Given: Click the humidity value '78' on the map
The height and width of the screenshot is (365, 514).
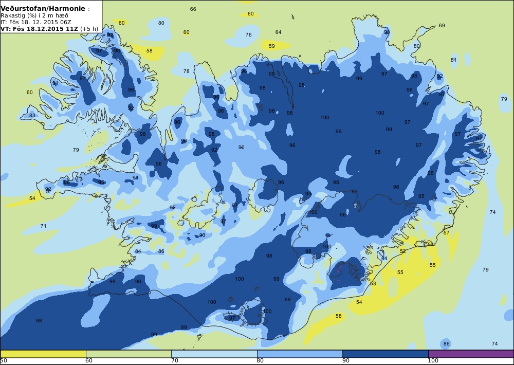Looking at the screenshot, I should coord(186,71).
